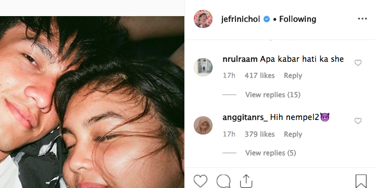Open jefrinichol profile avatar
Viewport: 375px width, 188px height.
[203, 19]
